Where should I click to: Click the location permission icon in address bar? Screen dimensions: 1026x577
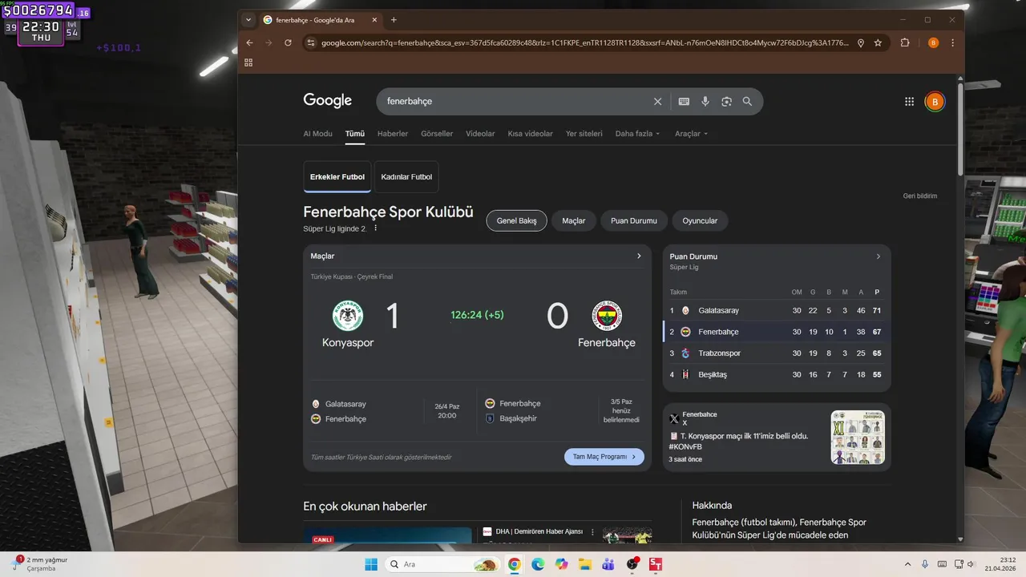[861, 42]
